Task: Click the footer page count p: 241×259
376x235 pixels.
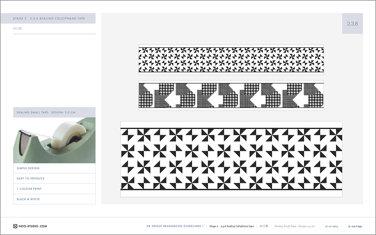Action: tap(355, 226)
